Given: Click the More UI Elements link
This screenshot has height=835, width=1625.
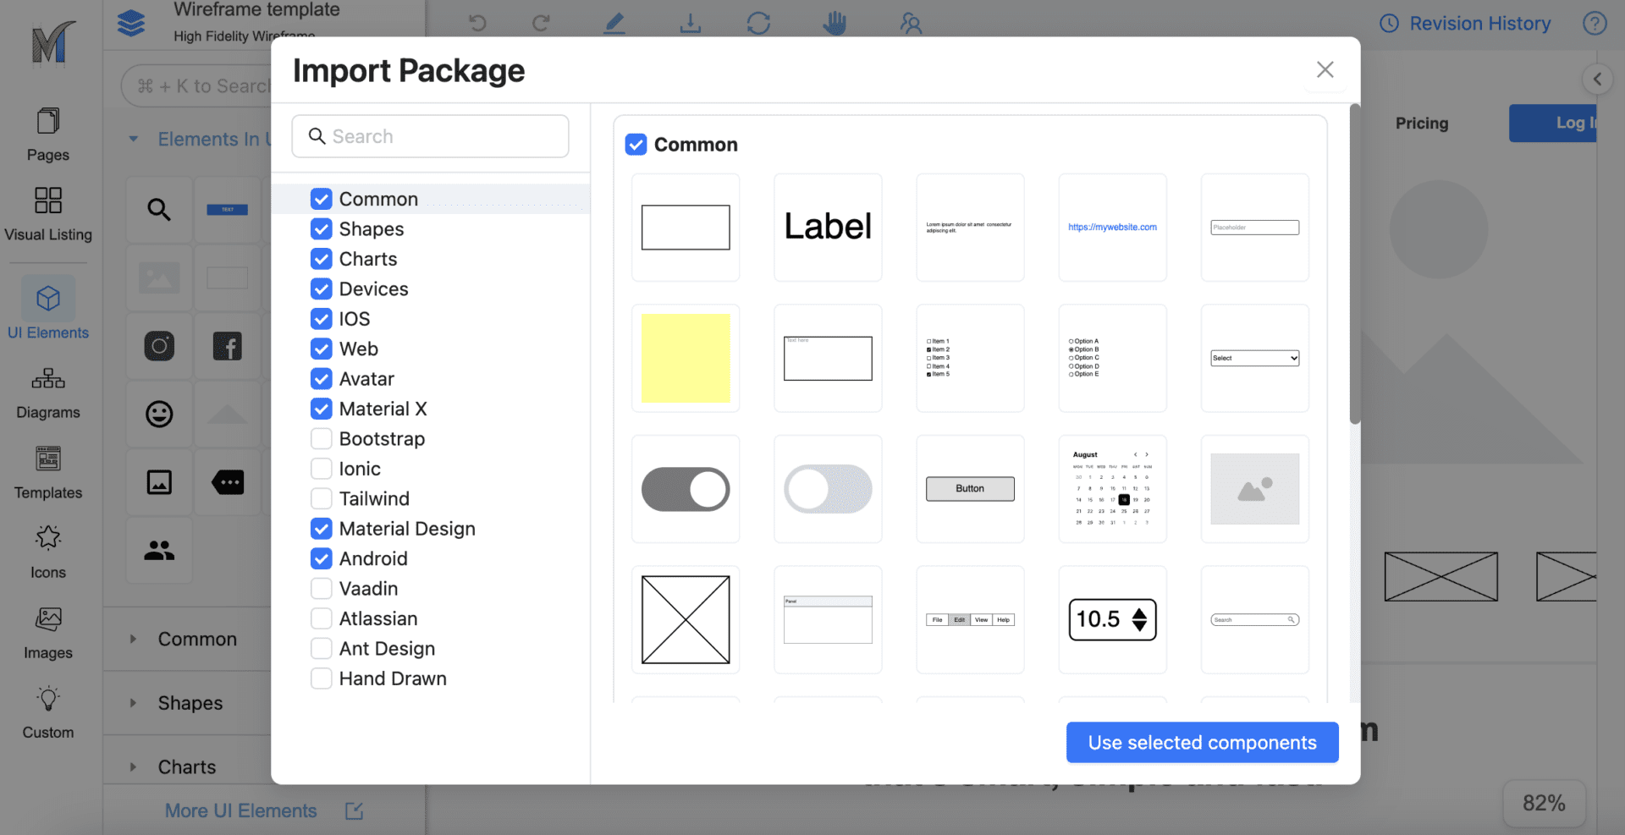Looking at the screenshot, I should [x=240, y=810].
